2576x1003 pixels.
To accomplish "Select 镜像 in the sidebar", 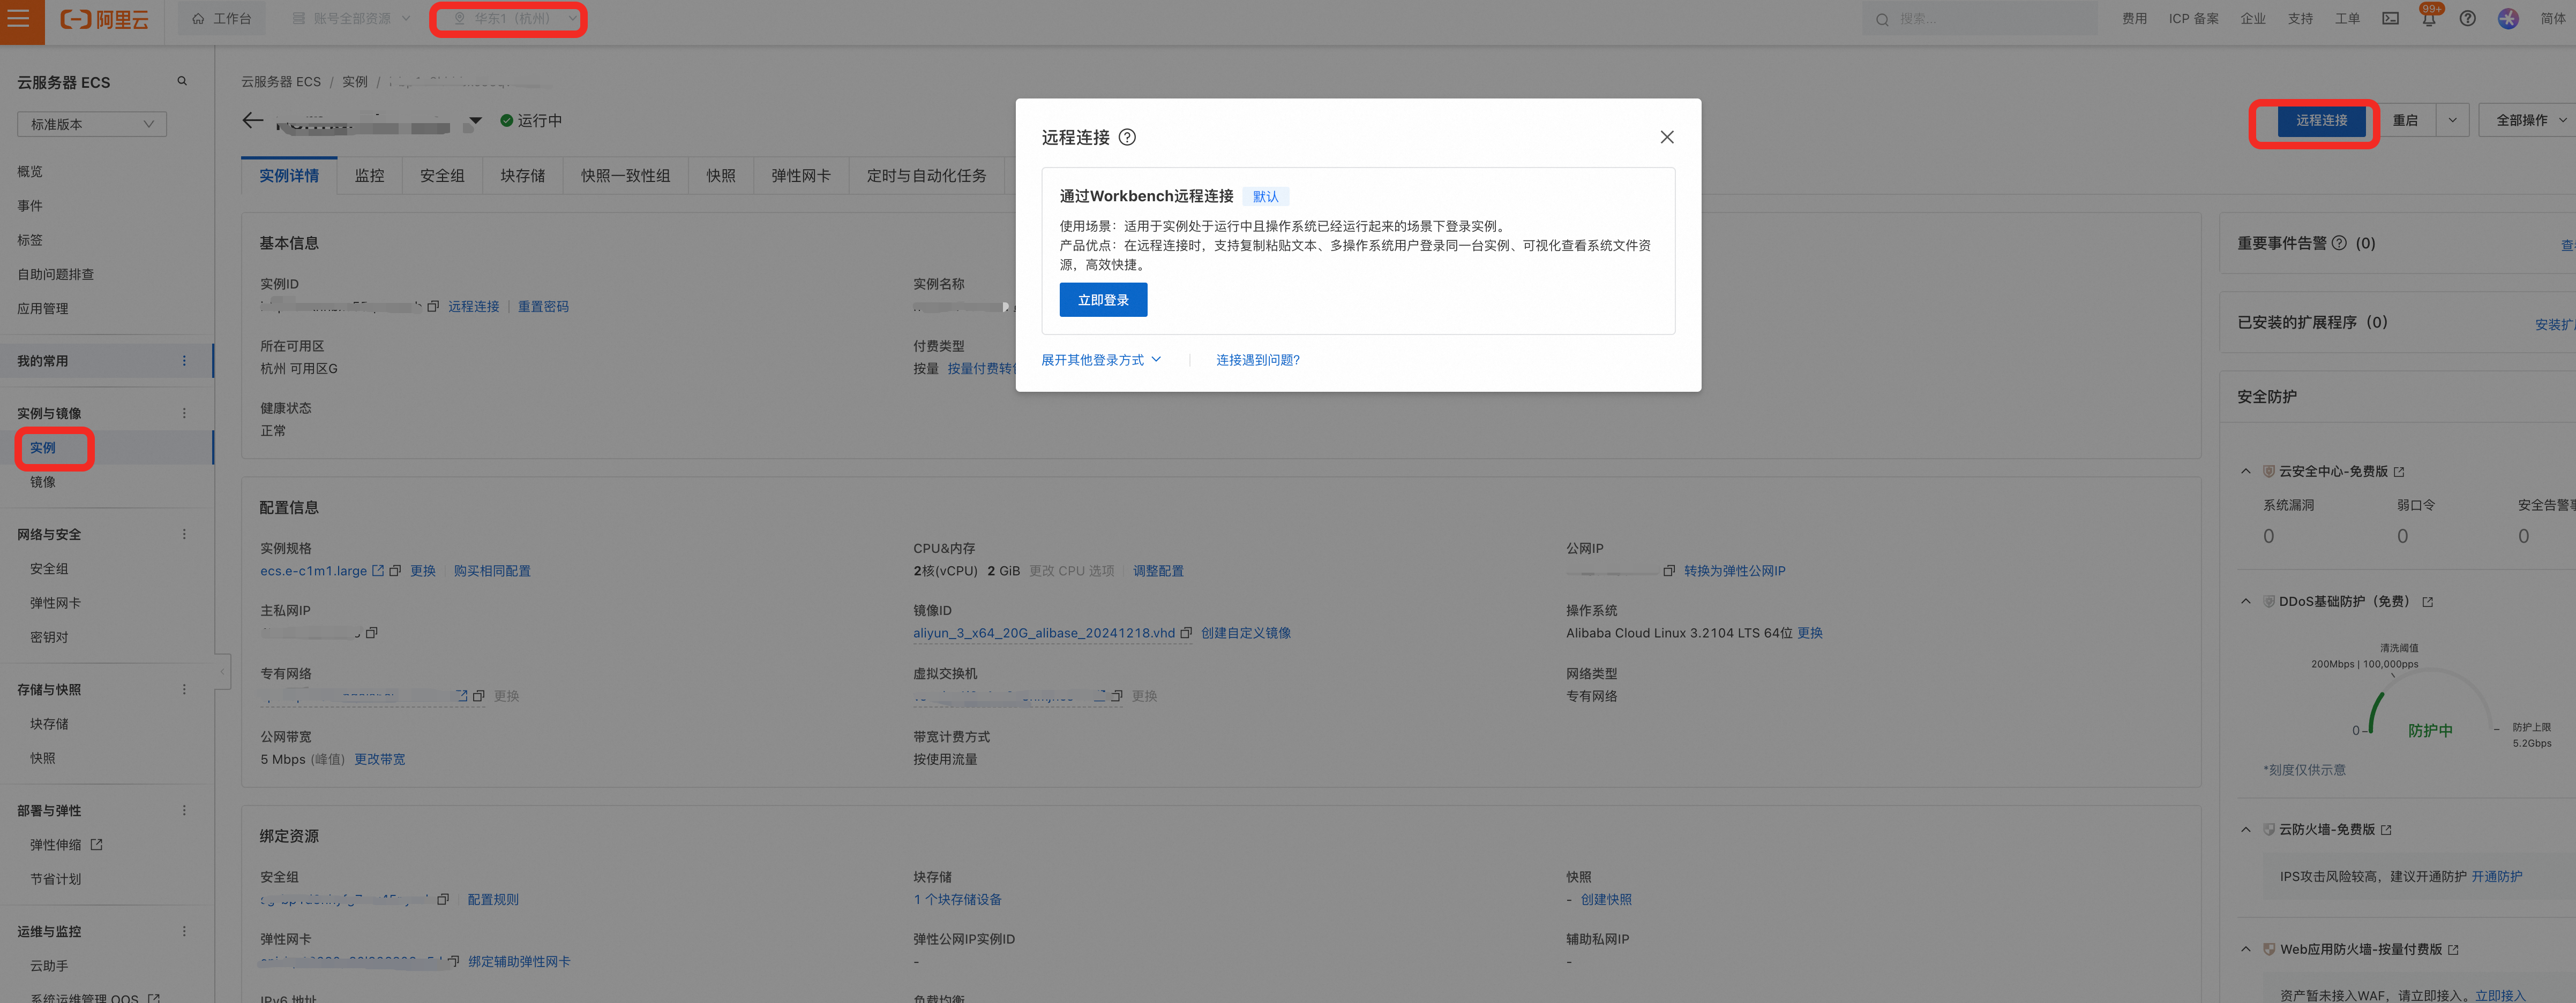I will 43,483.
